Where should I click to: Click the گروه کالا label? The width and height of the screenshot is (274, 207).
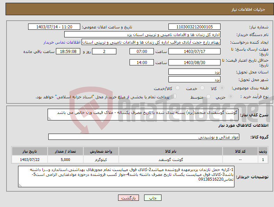tap(259, 137)
